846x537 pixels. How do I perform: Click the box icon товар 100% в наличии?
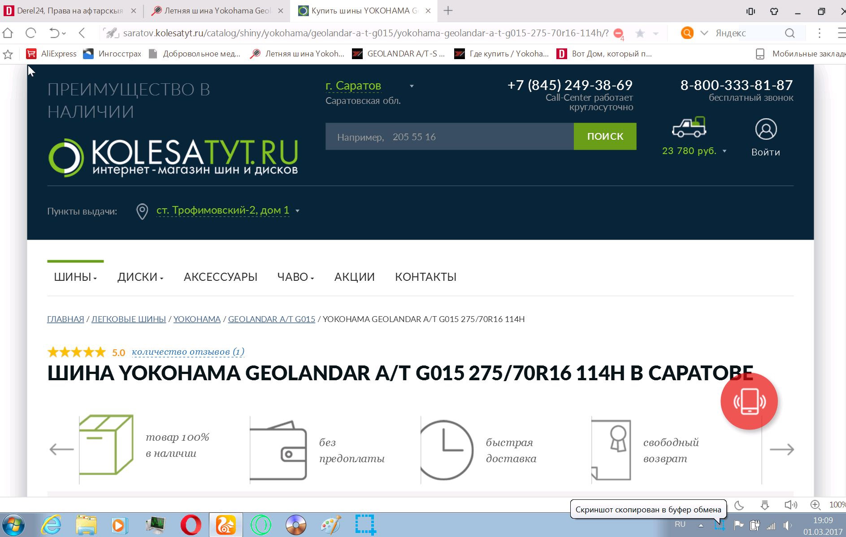pos(106,445)
